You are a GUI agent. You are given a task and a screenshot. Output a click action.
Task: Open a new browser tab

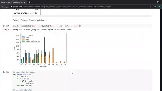pyautogui.click(x=29, y=2)
